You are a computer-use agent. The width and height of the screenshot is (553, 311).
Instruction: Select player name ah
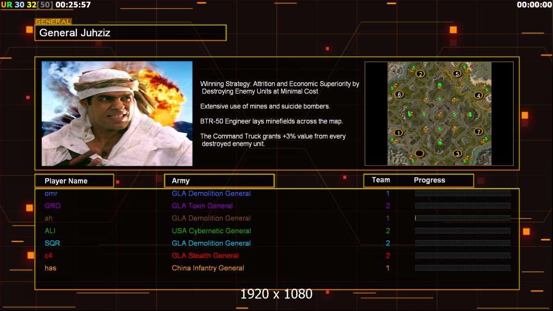coord(48,218)
